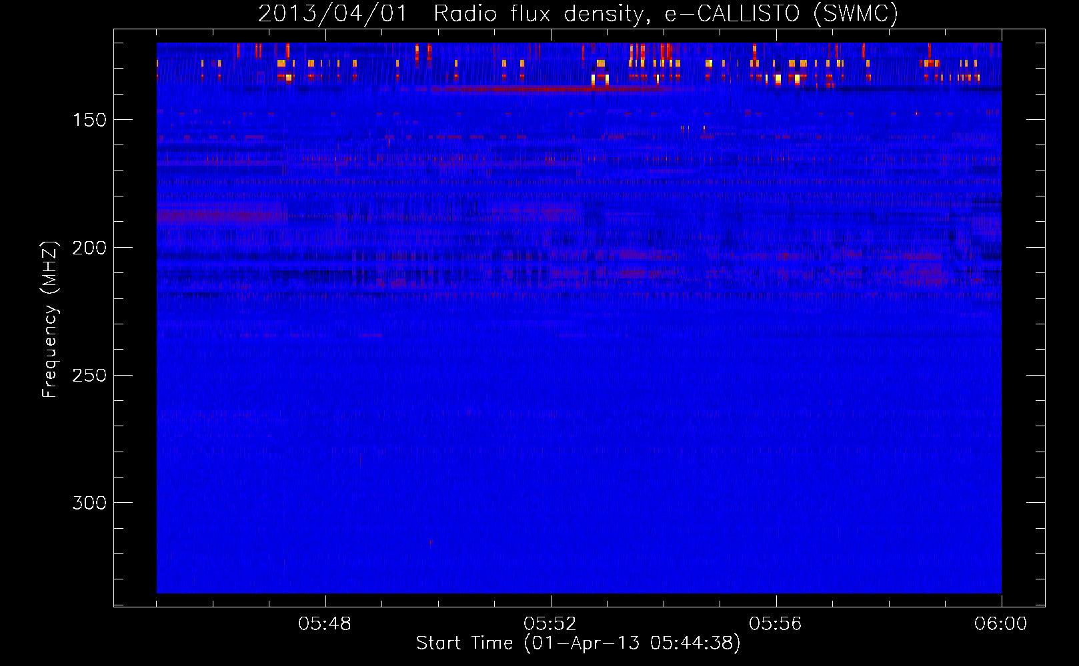Click the 'Frequency (MHZ)' axis label
The image size is (1079, 666).
(x=50, y=320)
